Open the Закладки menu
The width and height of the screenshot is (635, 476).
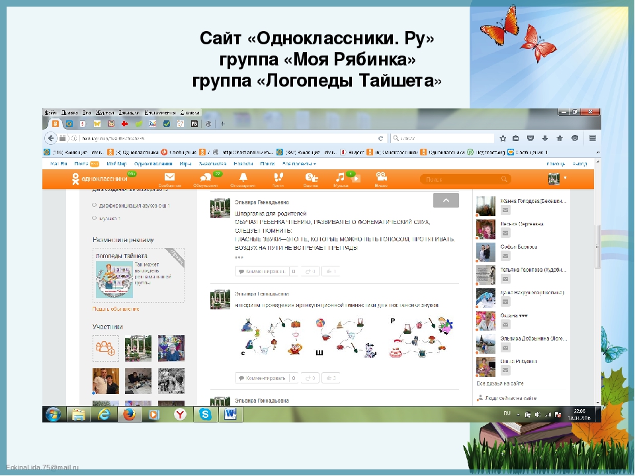point(129,112)
